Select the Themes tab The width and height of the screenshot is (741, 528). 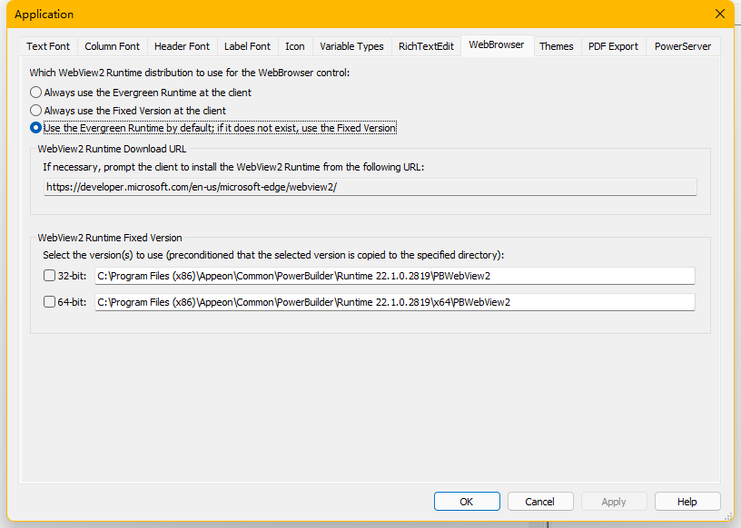(556, 46)
